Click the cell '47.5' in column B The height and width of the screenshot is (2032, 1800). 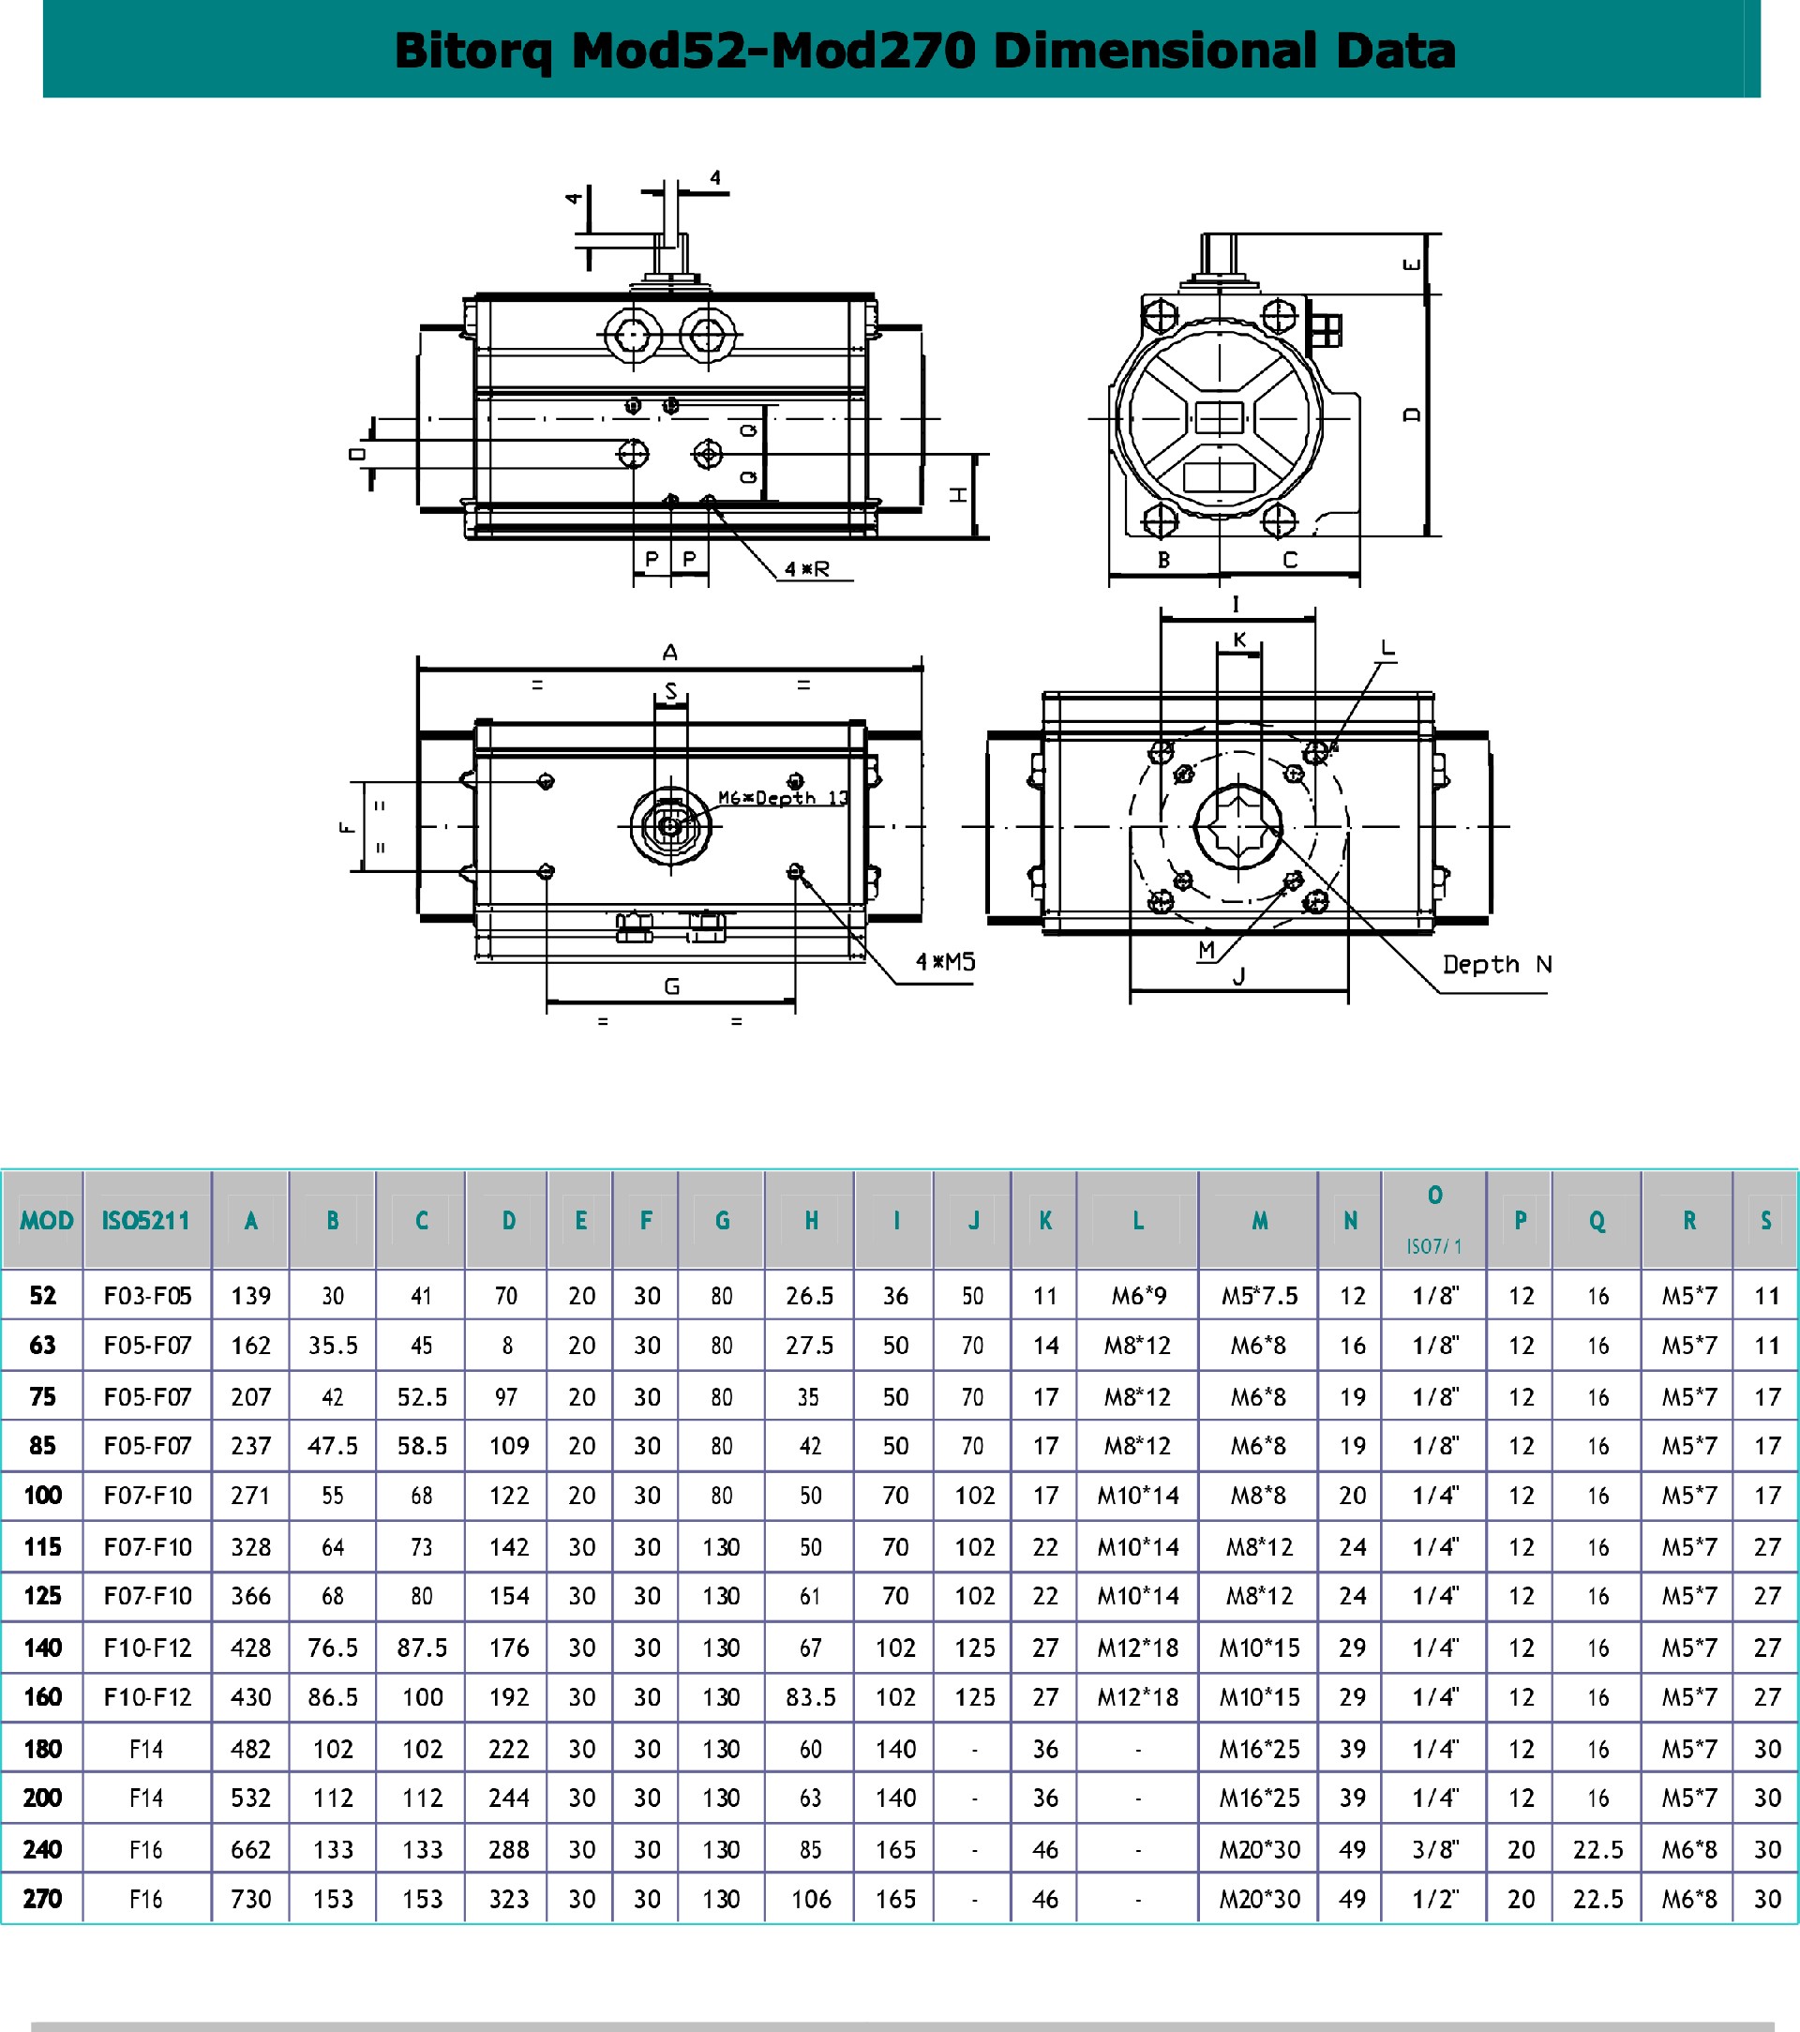coord(333,1447)
